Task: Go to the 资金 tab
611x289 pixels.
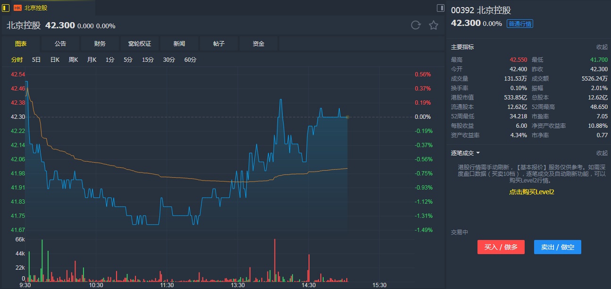Action: point(259,44)
